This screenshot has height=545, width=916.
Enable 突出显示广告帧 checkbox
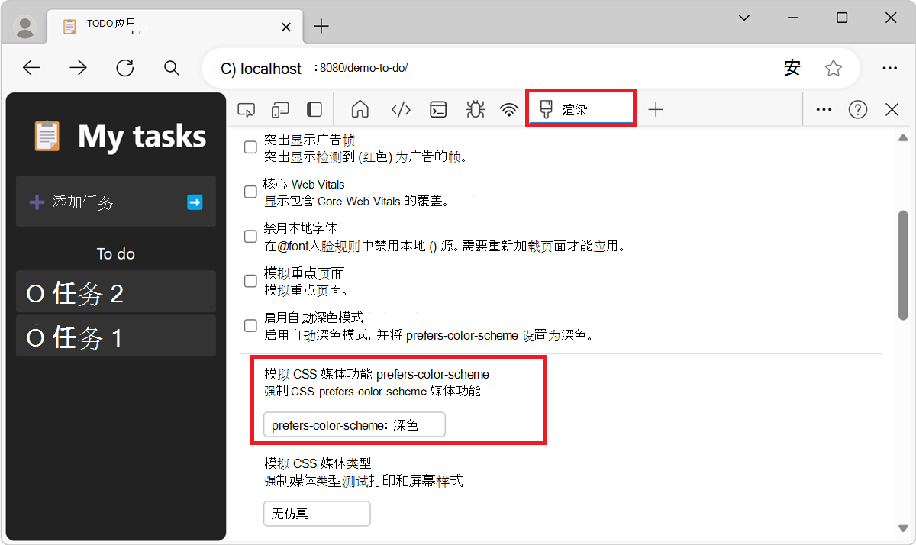(250, 147)
